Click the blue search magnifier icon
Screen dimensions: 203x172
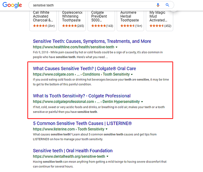click(167, 5)
